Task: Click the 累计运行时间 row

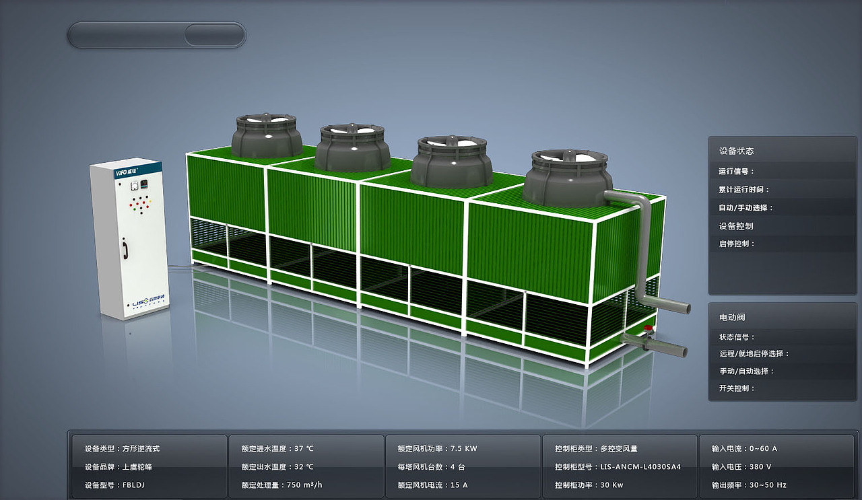Action: 782,190
